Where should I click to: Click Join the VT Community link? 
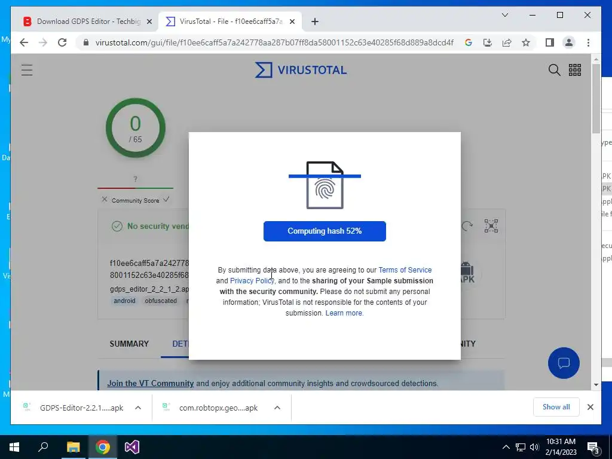[150, 383]
